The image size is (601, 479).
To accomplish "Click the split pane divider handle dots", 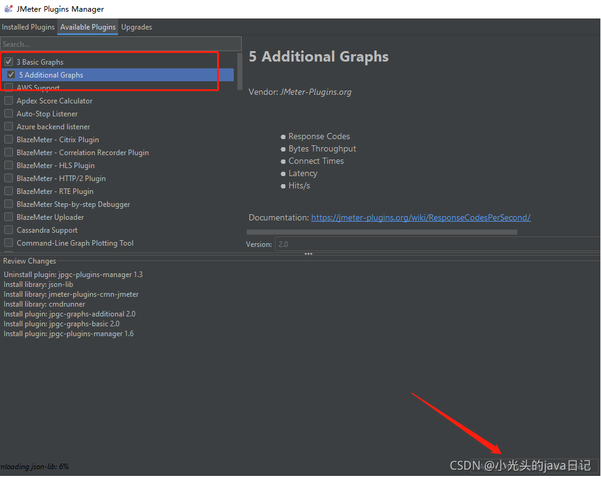I will pyautogui.click(x=308, y=254).
